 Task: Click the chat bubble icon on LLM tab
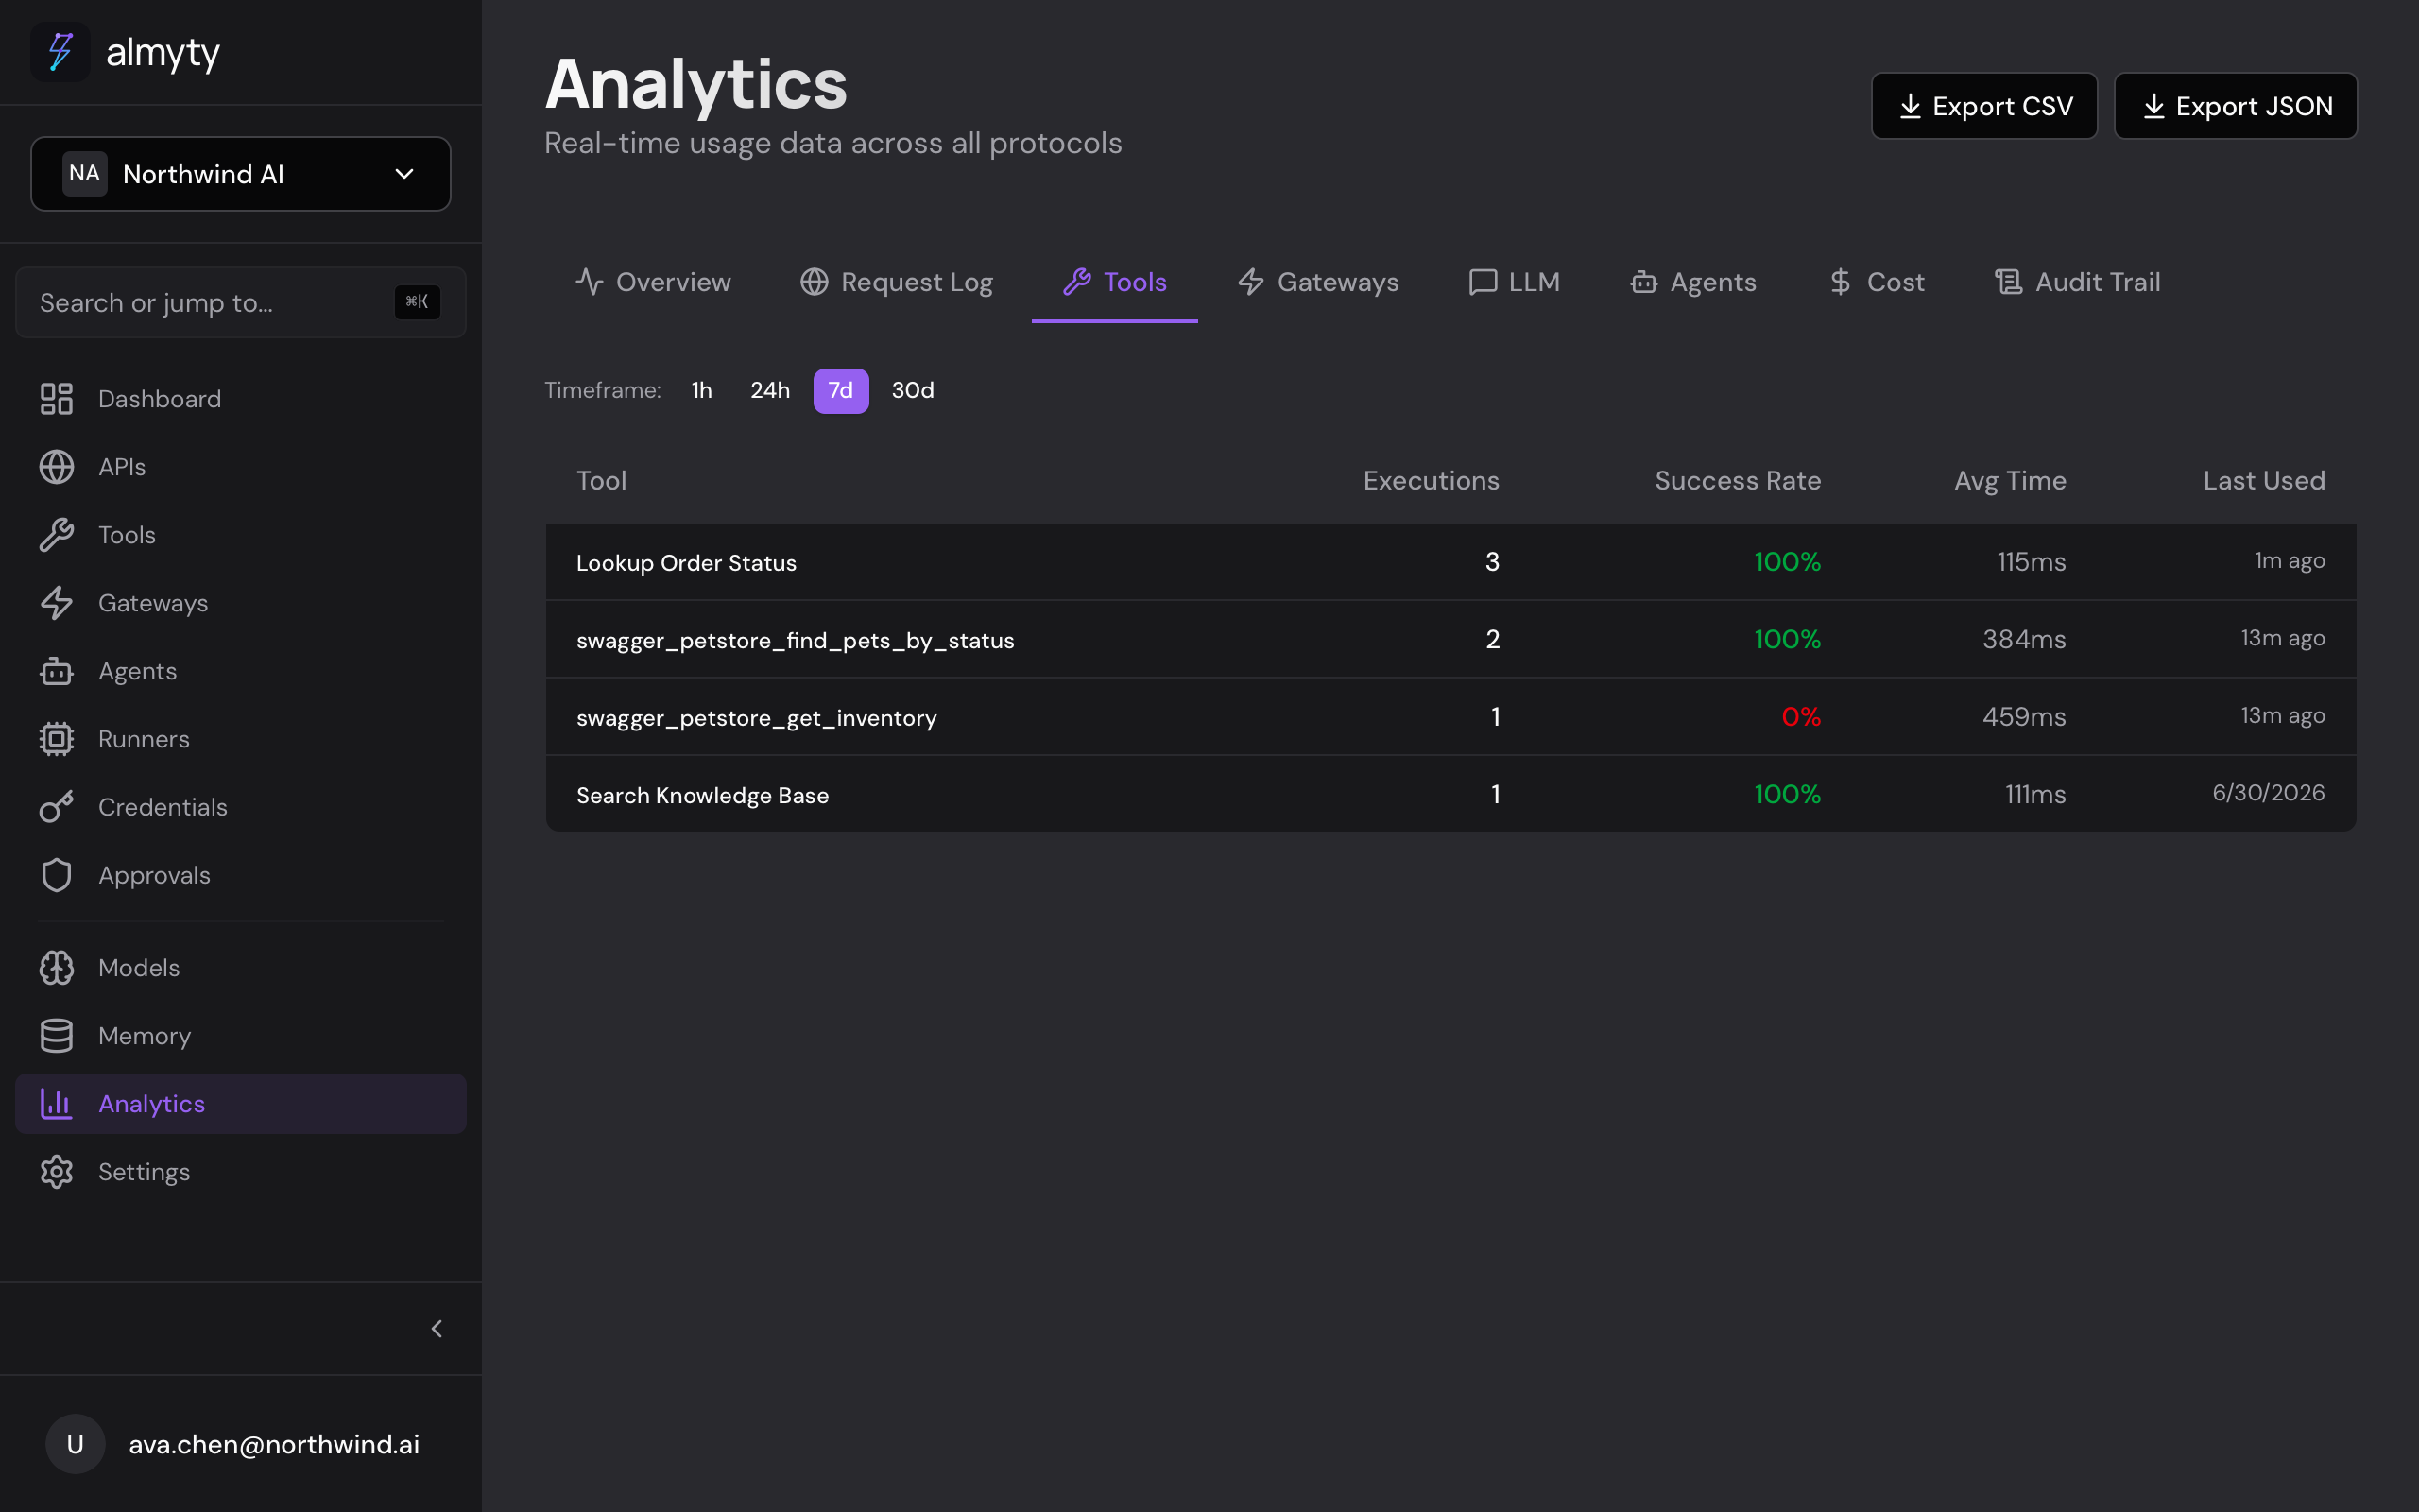point(1483,282)
